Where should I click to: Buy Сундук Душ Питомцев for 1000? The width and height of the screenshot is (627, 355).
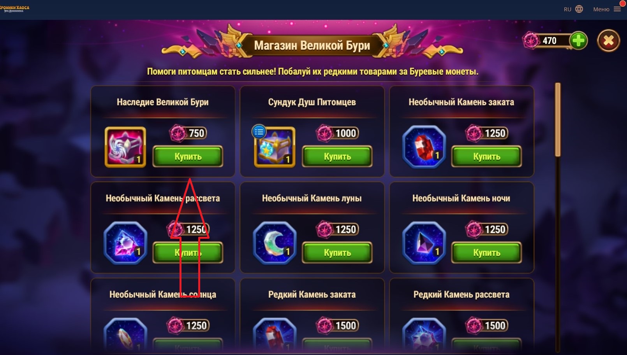337,156
